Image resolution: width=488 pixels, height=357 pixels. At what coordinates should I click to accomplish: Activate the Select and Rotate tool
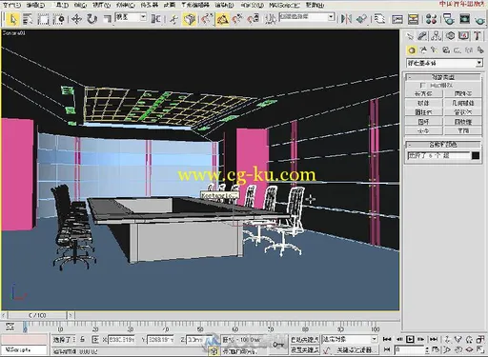click(x=91, y=19)
